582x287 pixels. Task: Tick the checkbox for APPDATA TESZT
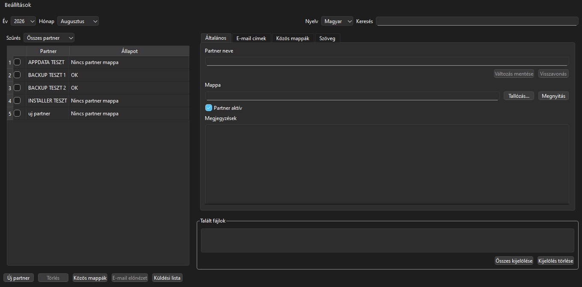pyautogui.click(x=17, y=62)
